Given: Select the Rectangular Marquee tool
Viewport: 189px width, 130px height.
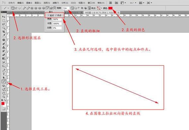Looking at the screenshot, I should tap(4, 21).
